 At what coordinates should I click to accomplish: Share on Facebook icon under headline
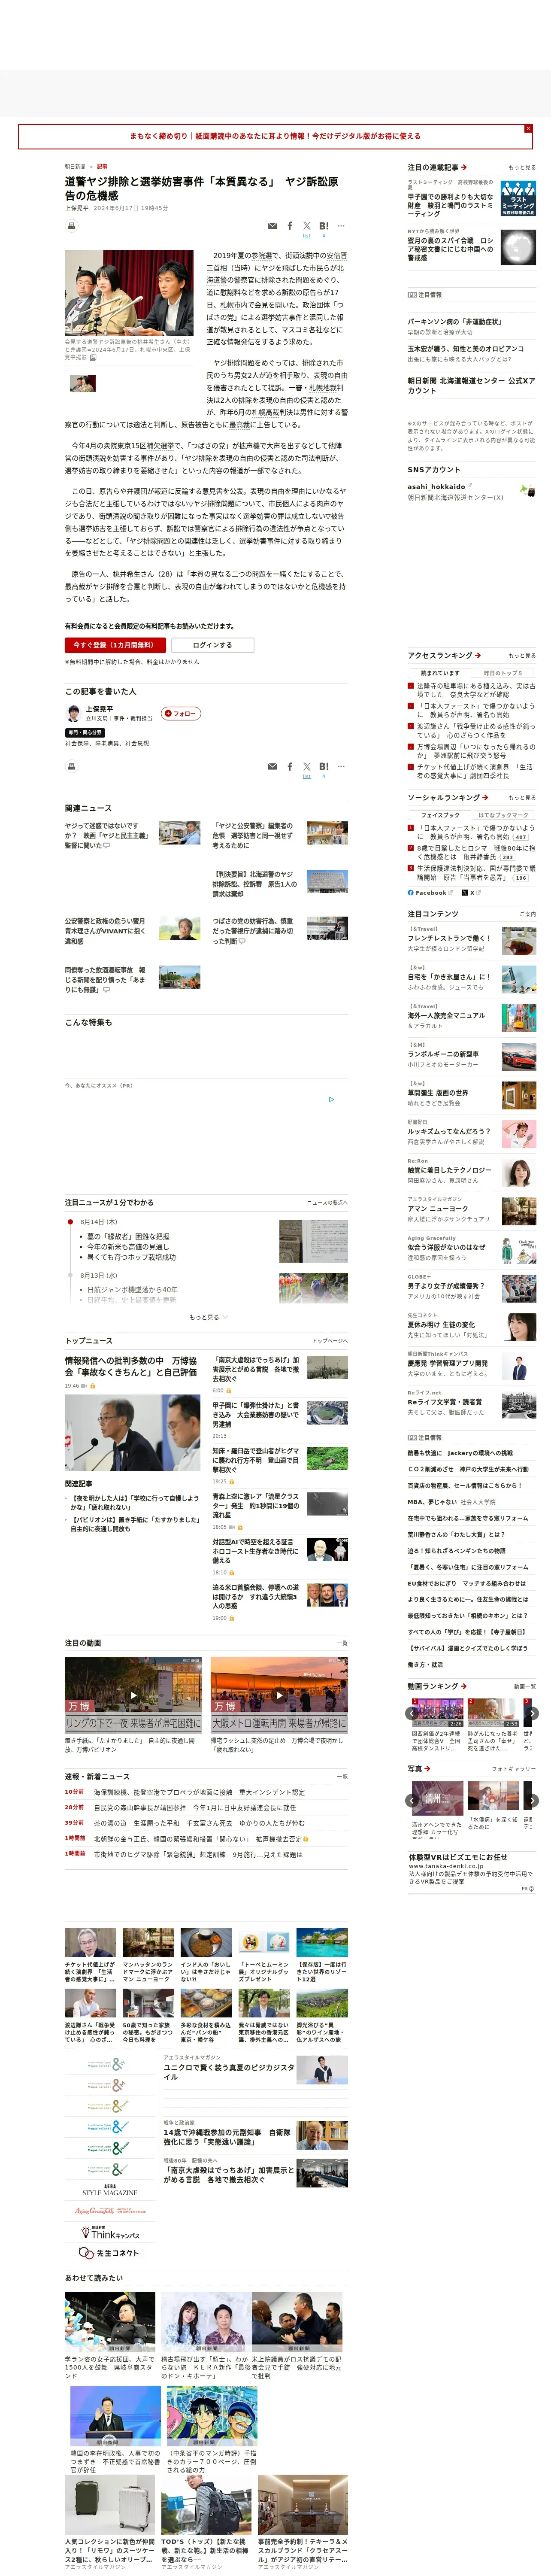coord(290,226)
